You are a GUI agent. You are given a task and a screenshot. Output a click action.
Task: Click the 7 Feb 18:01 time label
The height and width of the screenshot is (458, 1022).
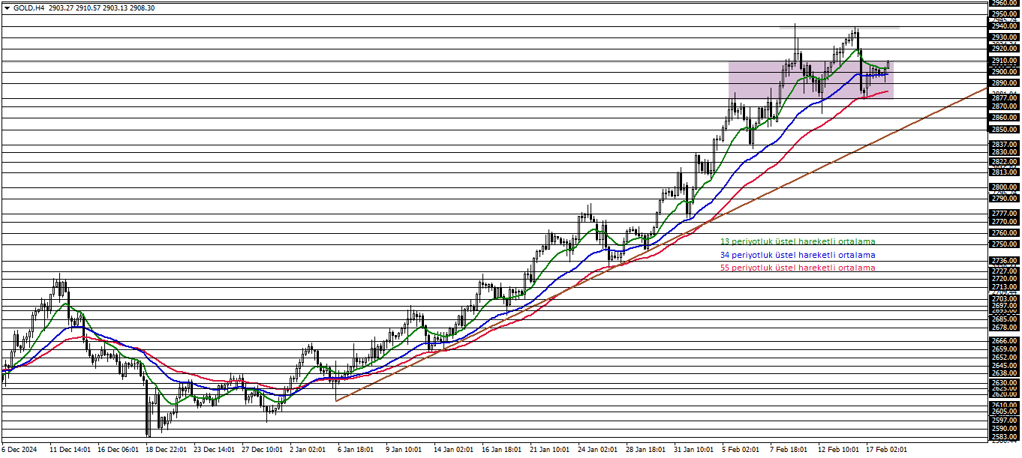click(x=789, y=450)
